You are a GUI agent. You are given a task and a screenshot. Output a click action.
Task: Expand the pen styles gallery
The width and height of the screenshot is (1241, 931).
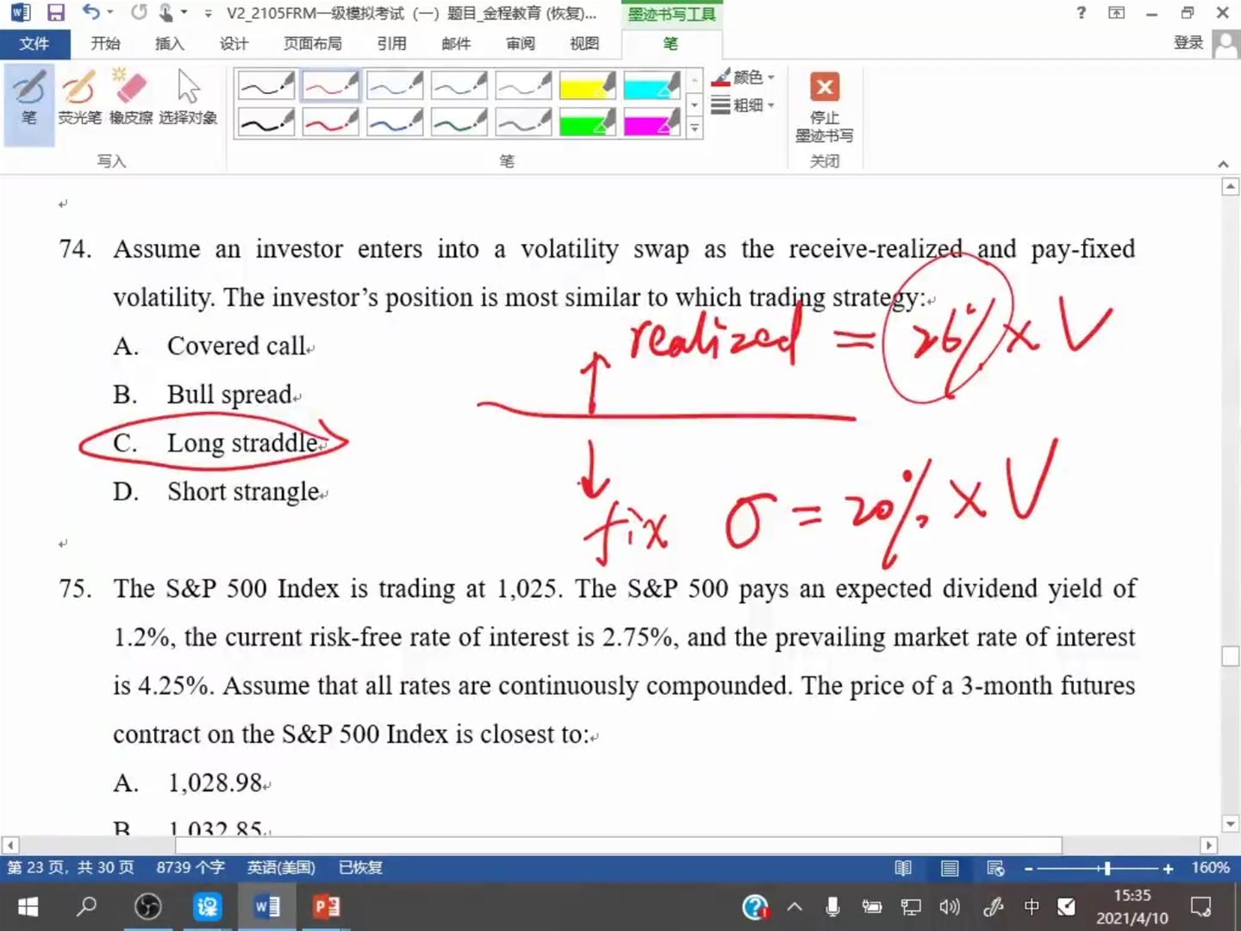point(695,129)
